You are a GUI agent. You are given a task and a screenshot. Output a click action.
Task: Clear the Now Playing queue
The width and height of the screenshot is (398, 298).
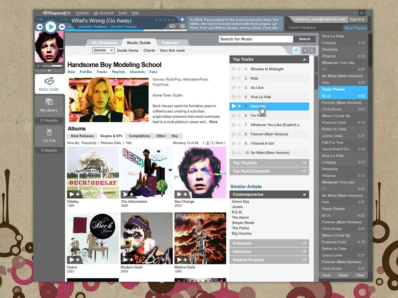click(x=360, y=275)
